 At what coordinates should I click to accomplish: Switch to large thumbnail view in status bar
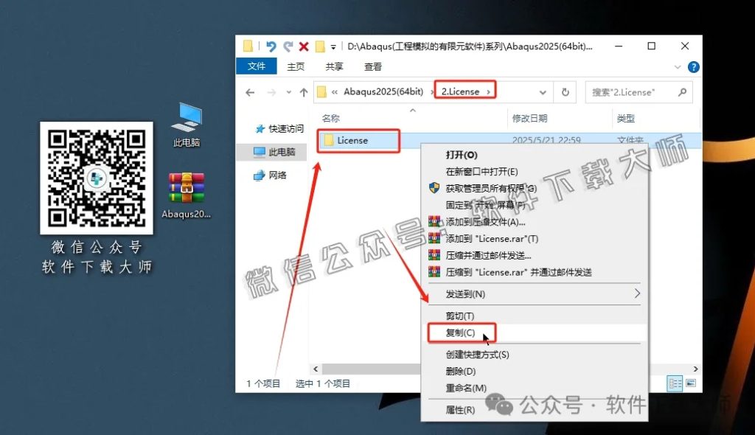[x=692, y=383]
